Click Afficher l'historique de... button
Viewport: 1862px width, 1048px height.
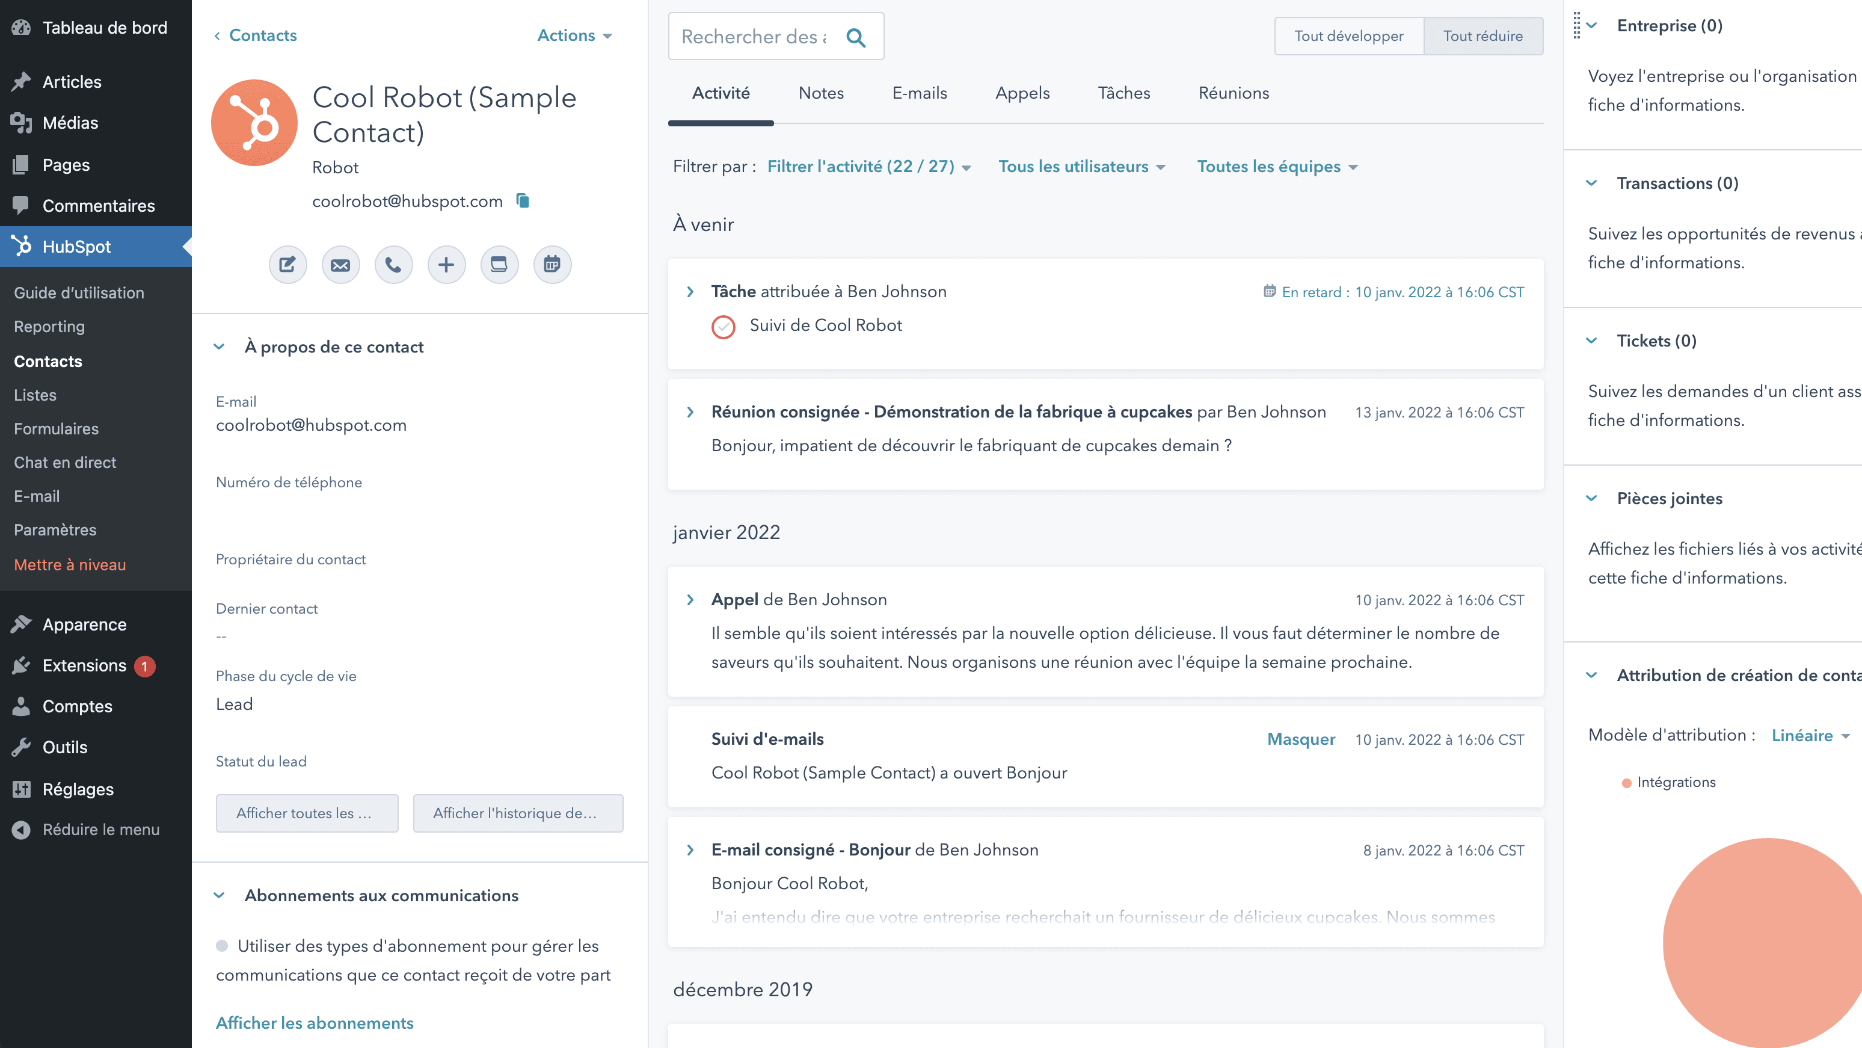518,813
